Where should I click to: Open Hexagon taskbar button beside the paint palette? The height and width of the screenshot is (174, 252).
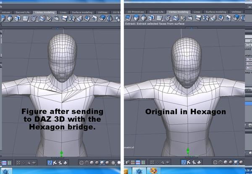point(139,171)
